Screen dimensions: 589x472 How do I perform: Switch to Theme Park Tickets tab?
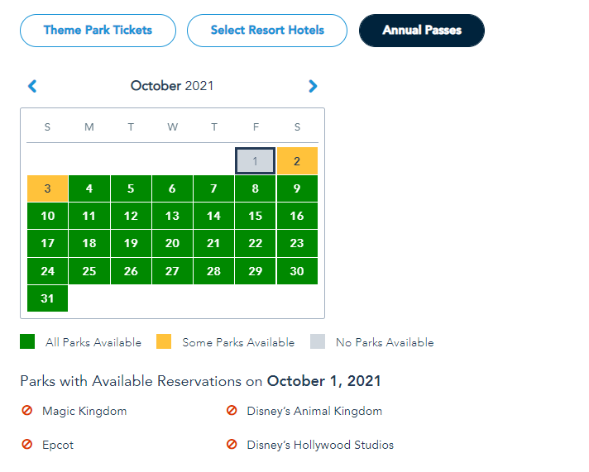[x=98, y=31]
